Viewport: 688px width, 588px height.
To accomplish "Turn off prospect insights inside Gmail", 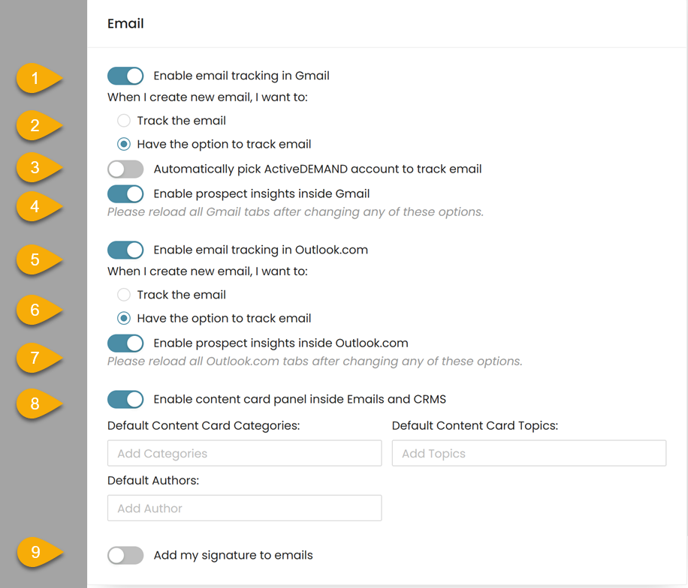I will tap(125, 193).
